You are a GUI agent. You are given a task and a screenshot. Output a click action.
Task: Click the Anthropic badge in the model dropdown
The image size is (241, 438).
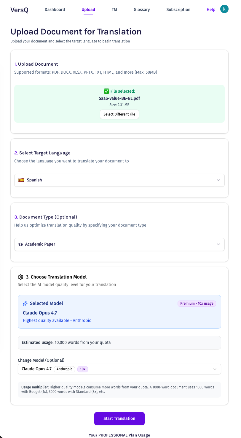click(64, 369)
